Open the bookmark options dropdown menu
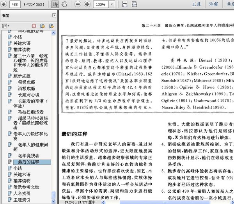Image resolution: width=234 pixels, height=204 pixels. point(6,26)
